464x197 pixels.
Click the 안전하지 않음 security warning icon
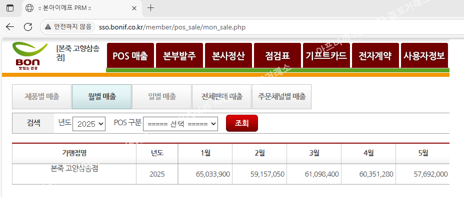click(47, 27)
